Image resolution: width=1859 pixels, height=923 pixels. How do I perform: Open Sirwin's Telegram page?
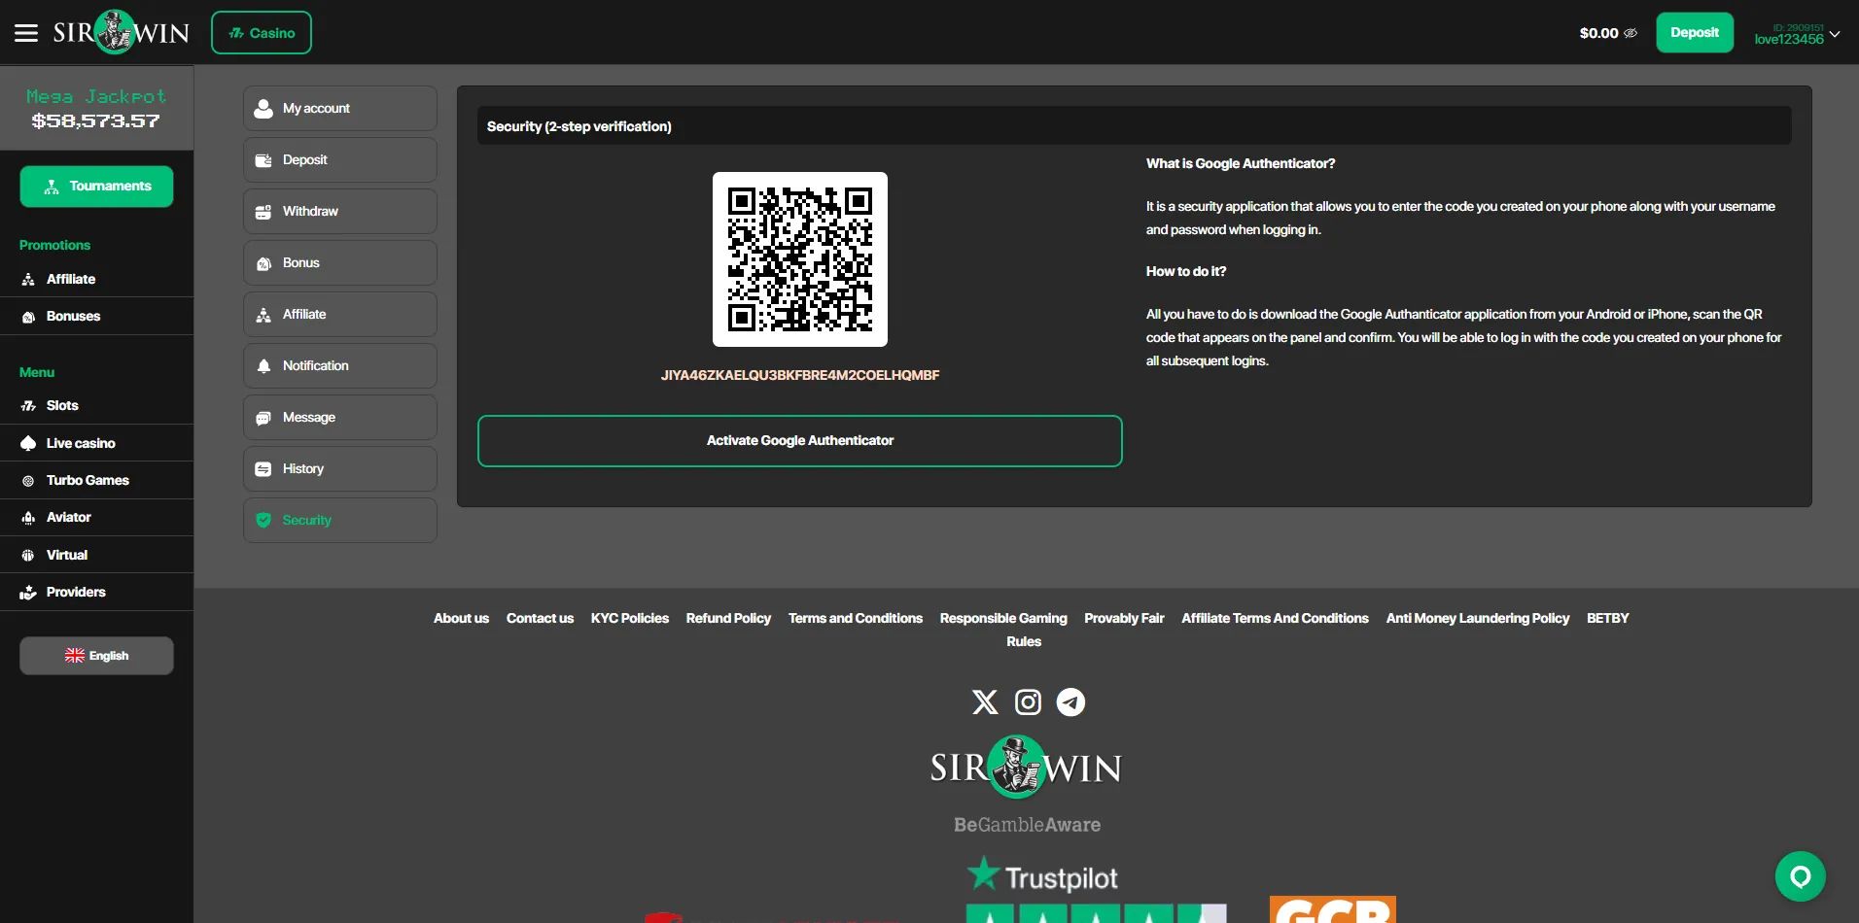click(x=1070, y=701)
